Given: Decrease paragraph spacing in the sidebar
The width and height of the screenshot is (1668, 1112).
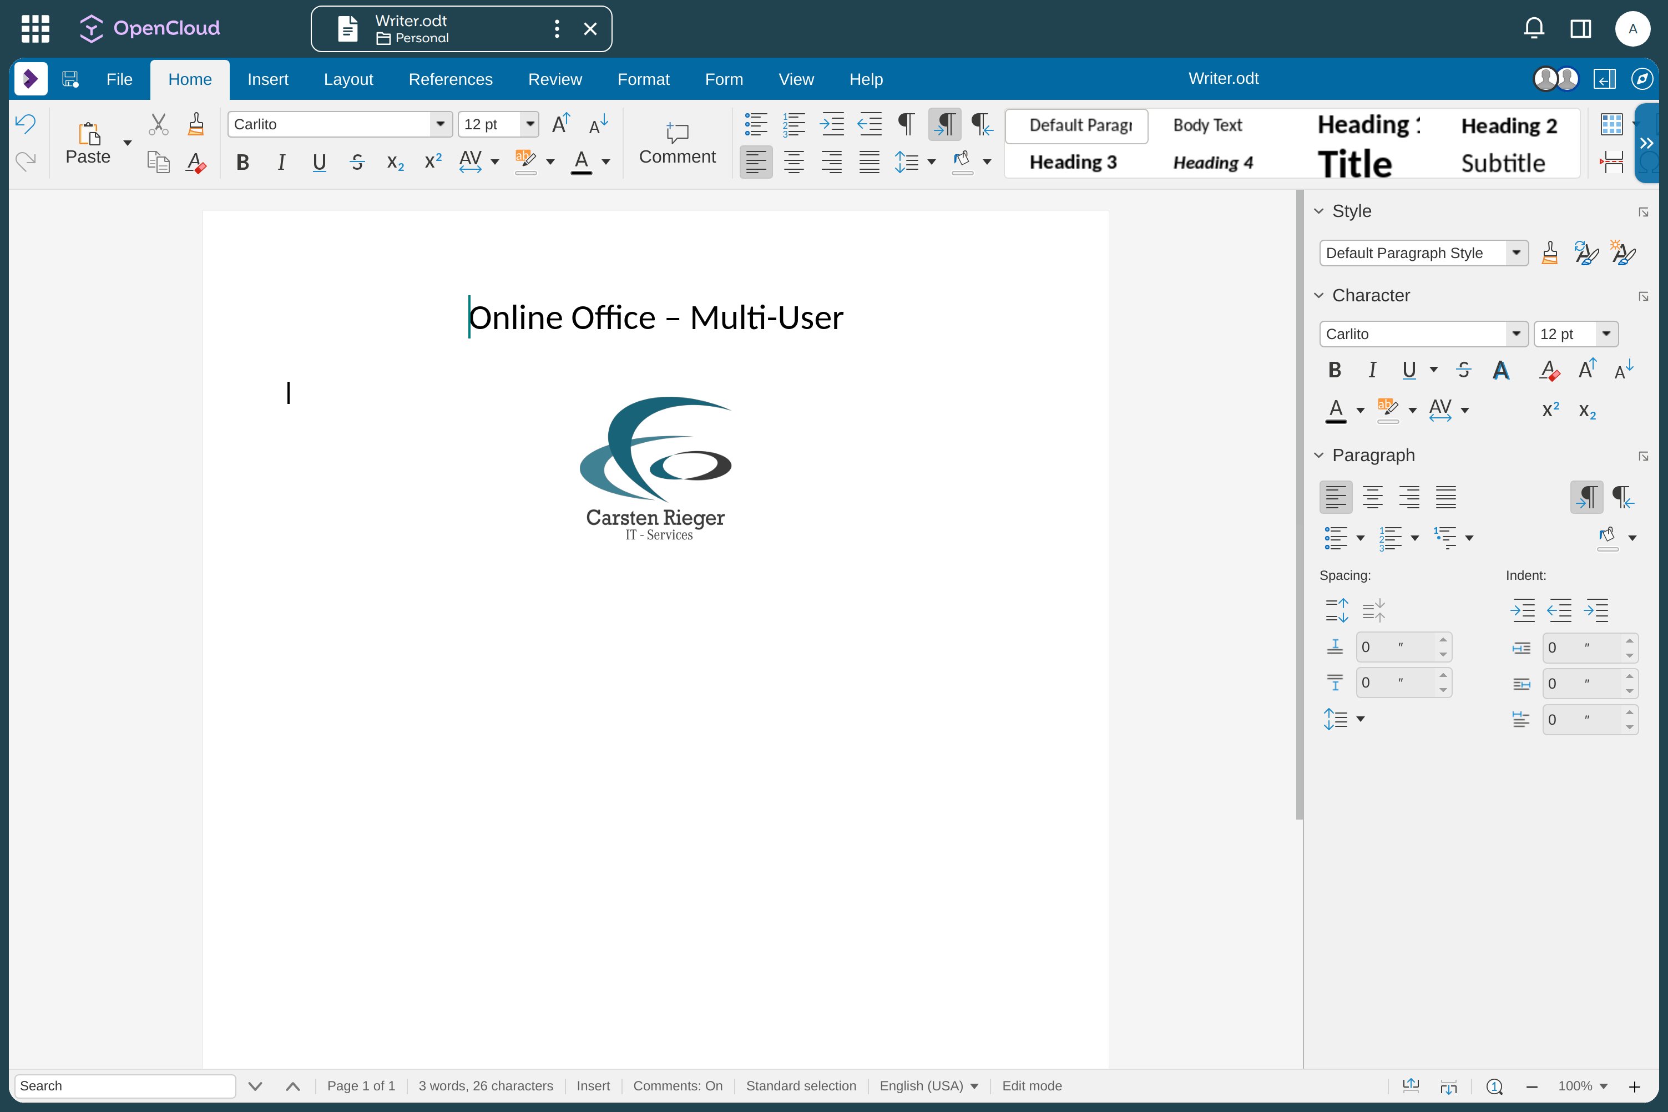Looking at the screenshot, I should 1373,610.
